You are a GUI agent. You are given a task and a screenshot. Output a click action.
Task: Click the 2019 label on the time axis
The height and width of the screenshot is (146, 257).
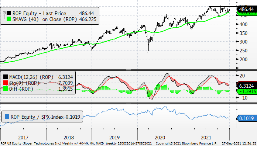(x=114, y=138)
